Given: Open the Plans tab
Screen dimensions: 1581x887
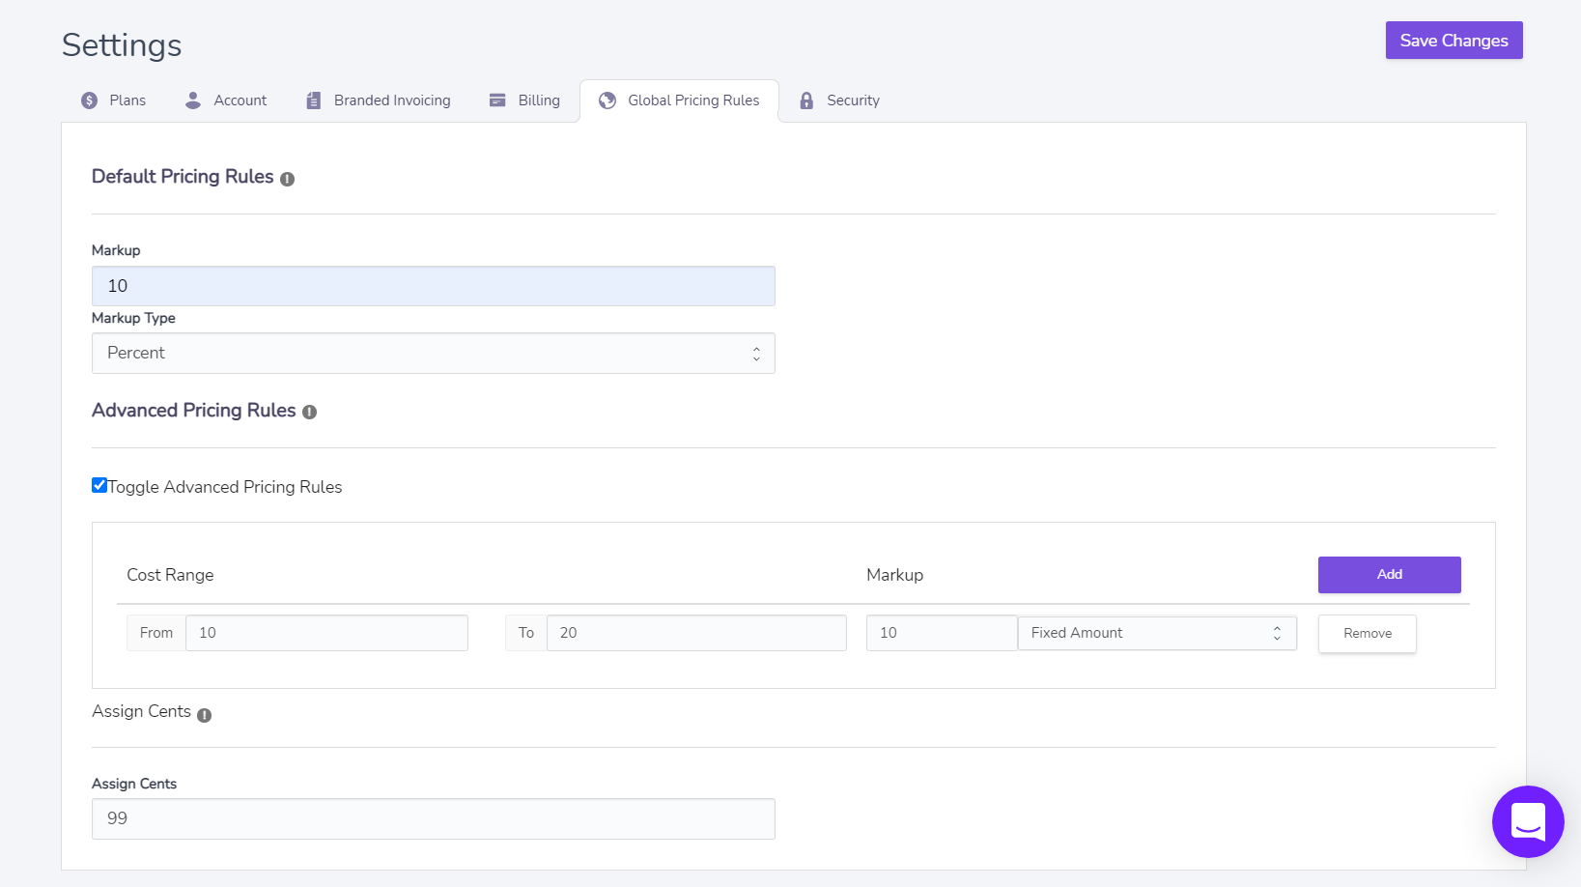Looking at the screenshot, I should pos(114,100).
